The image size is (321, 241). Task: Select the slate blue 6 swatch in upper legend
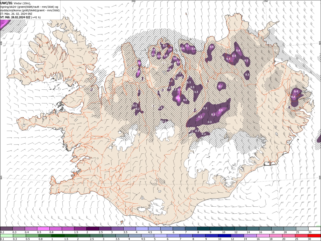[x=179, y=229]
